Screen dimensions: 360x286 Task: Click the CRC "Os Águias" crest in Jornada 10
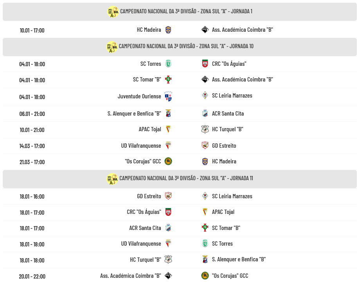205,63
